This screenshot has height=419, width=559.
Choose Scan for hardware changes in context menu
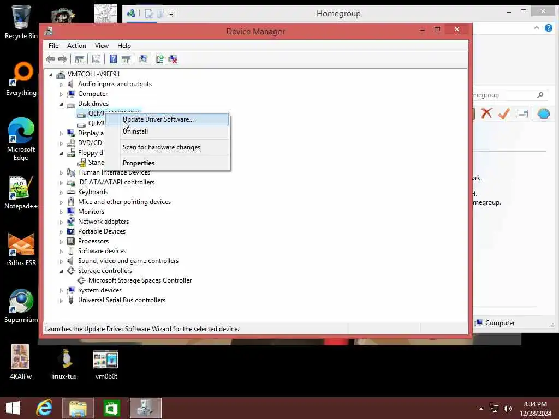(167, 147)
